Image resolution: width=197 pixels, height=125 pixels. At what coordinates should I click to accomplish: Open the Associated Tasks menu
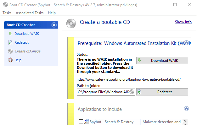click(x=30, y=13)
